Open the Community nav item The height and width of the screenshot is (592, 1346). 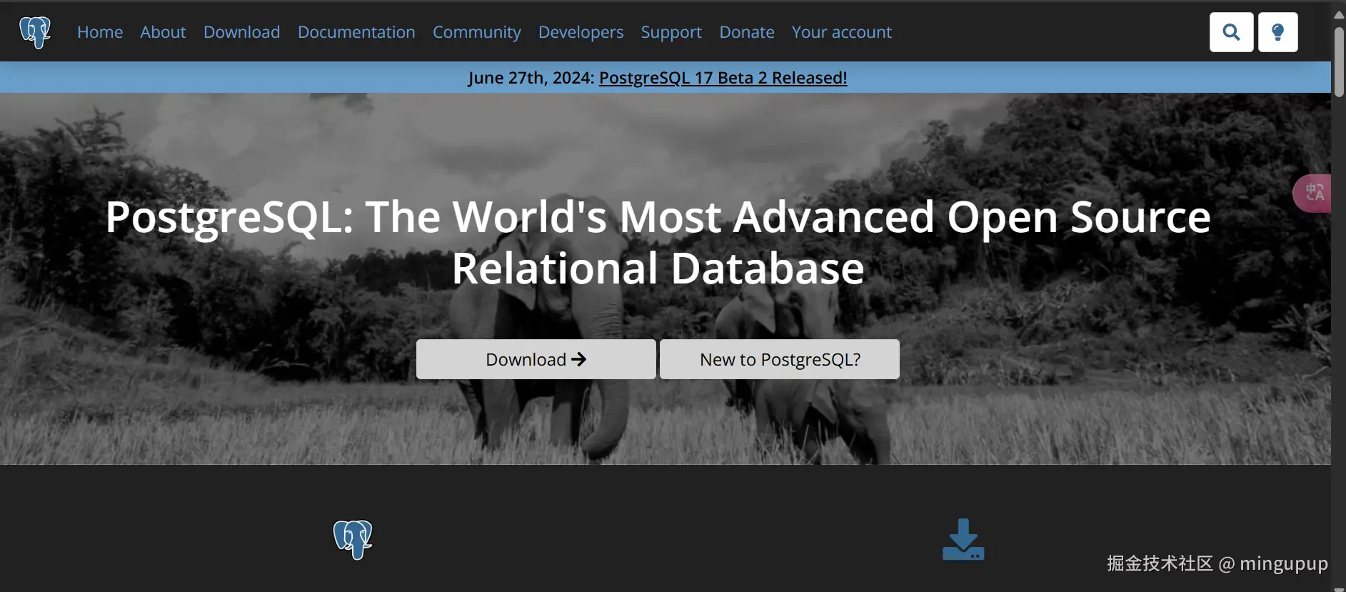[477, 32]
